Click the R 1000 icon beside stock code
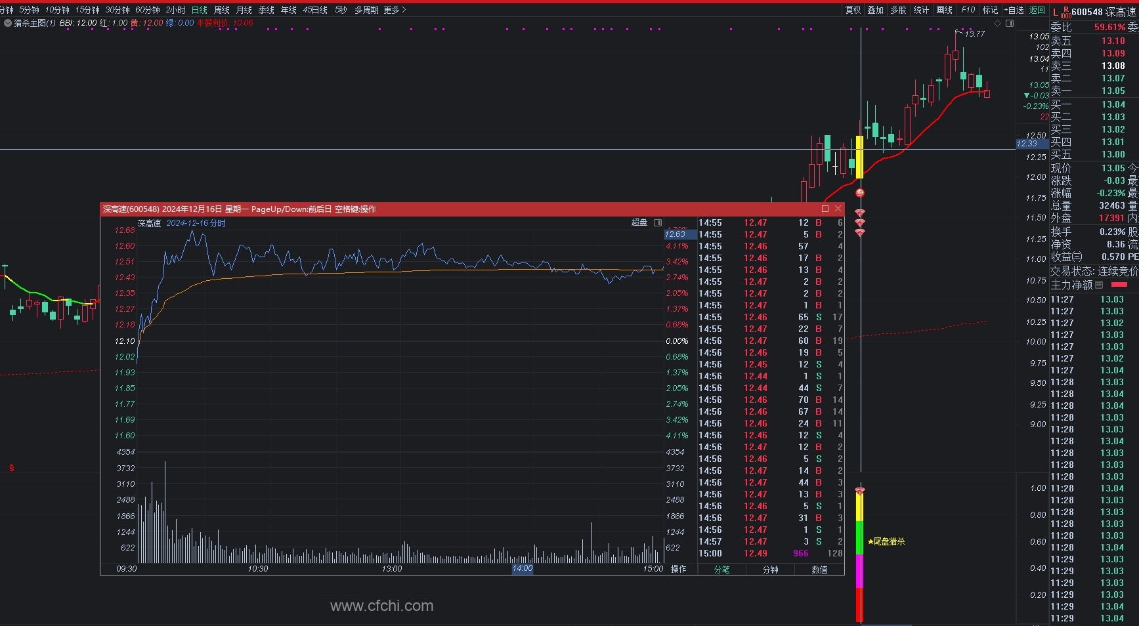This screenshot has width=1139, height=626. click(x=1065, y=12)
